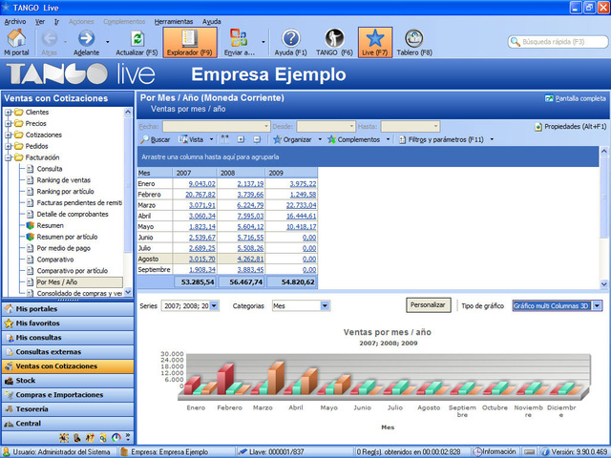Toggle the Live (F7) star button
611x458 pixels.
point(375,43)
